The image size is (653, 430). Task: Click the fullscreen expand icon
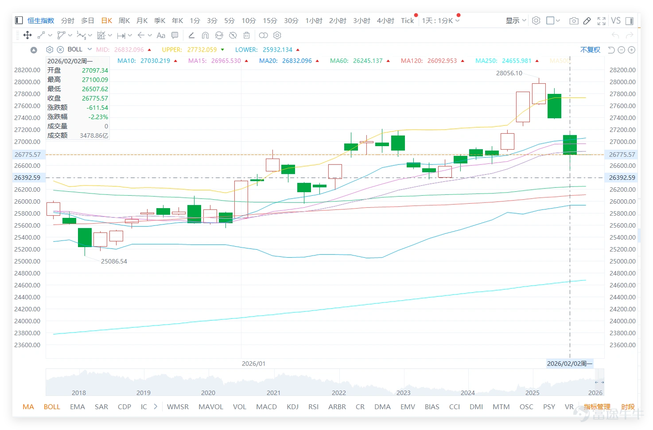click(601, 21)
